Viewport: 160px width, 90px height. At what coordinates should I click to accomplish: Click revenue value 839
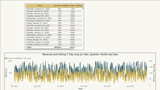pos(59,21)
